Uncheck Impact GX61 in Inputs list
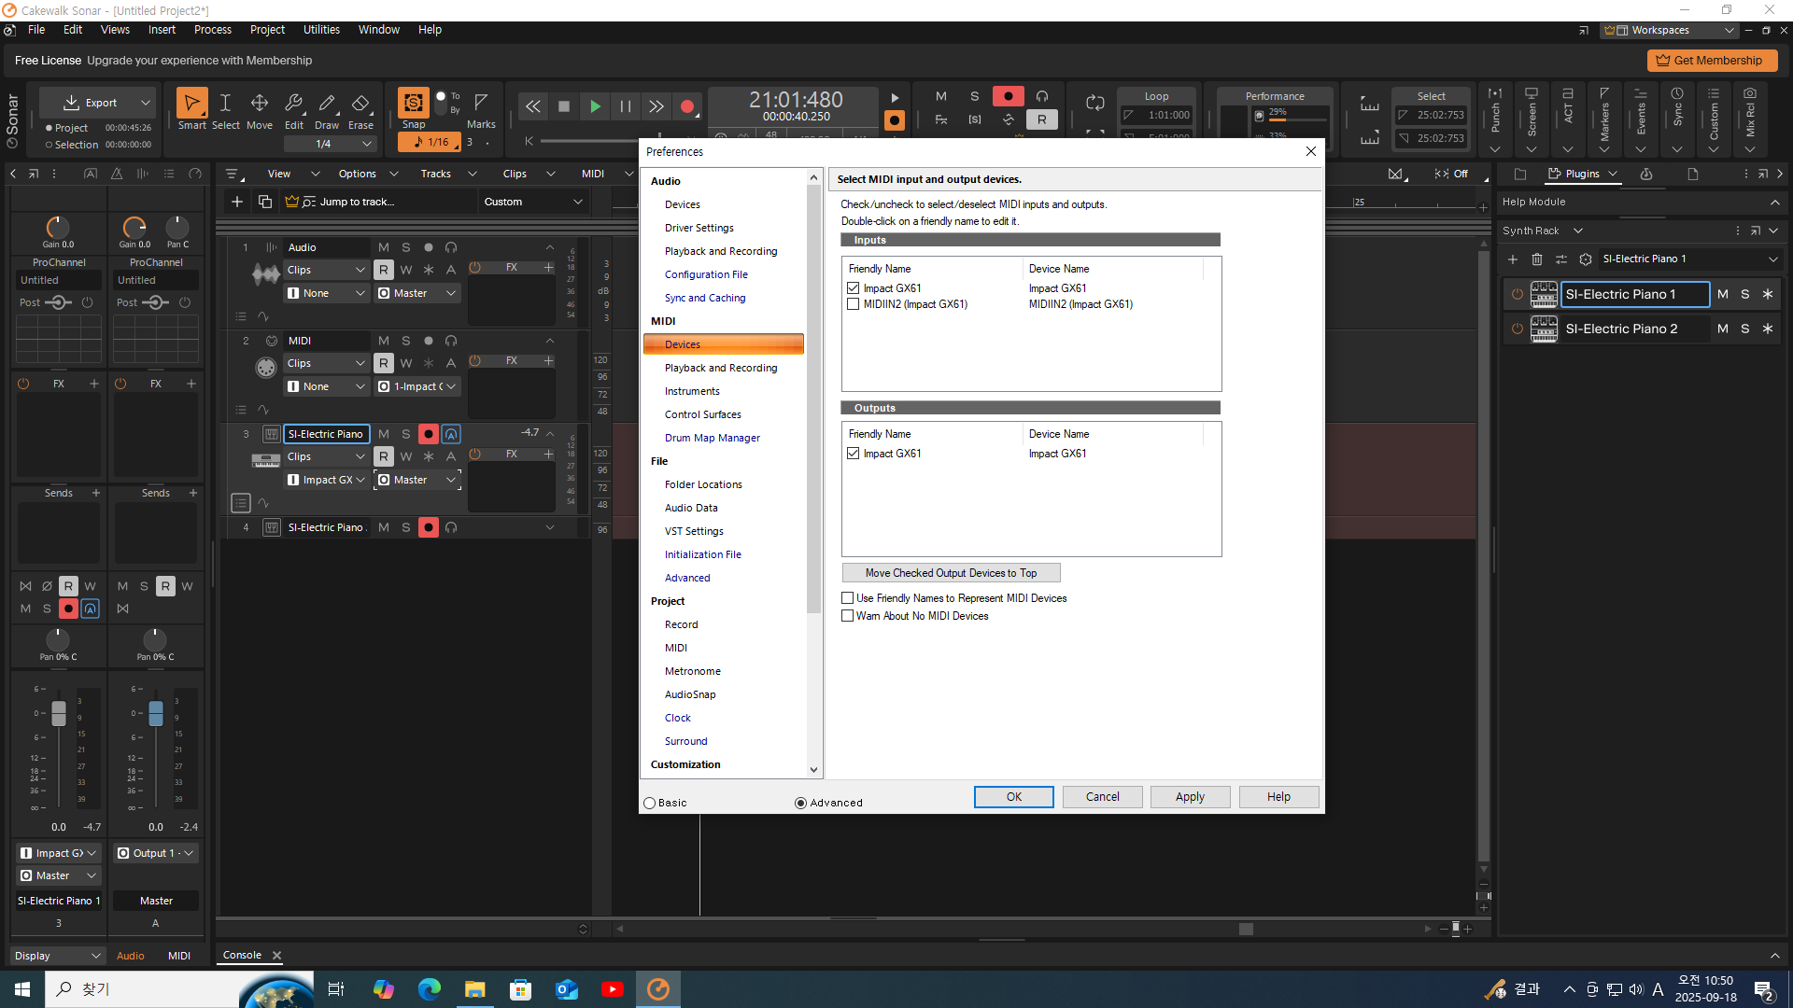The width and height of the screenshot is (1793, 1008). point(853,288)
